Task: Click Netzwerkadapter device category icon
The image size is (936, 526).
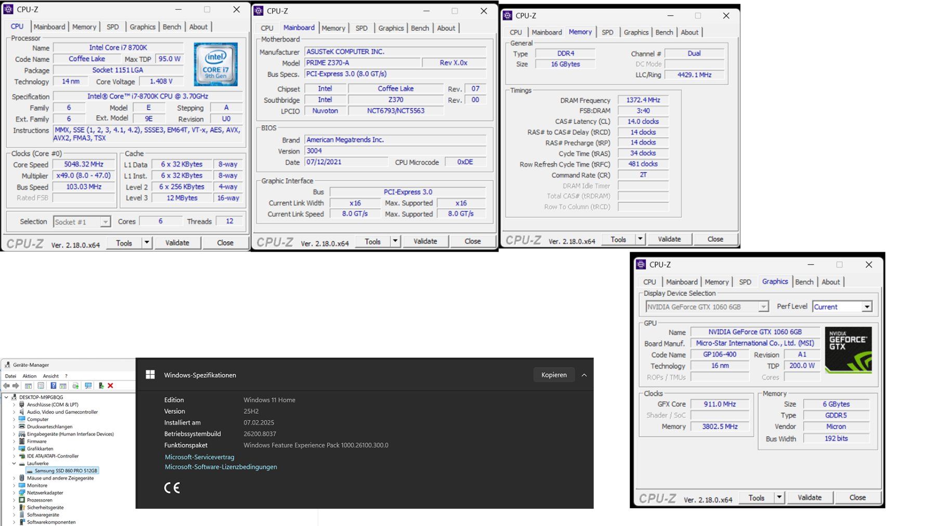Action: click(22, 493)
